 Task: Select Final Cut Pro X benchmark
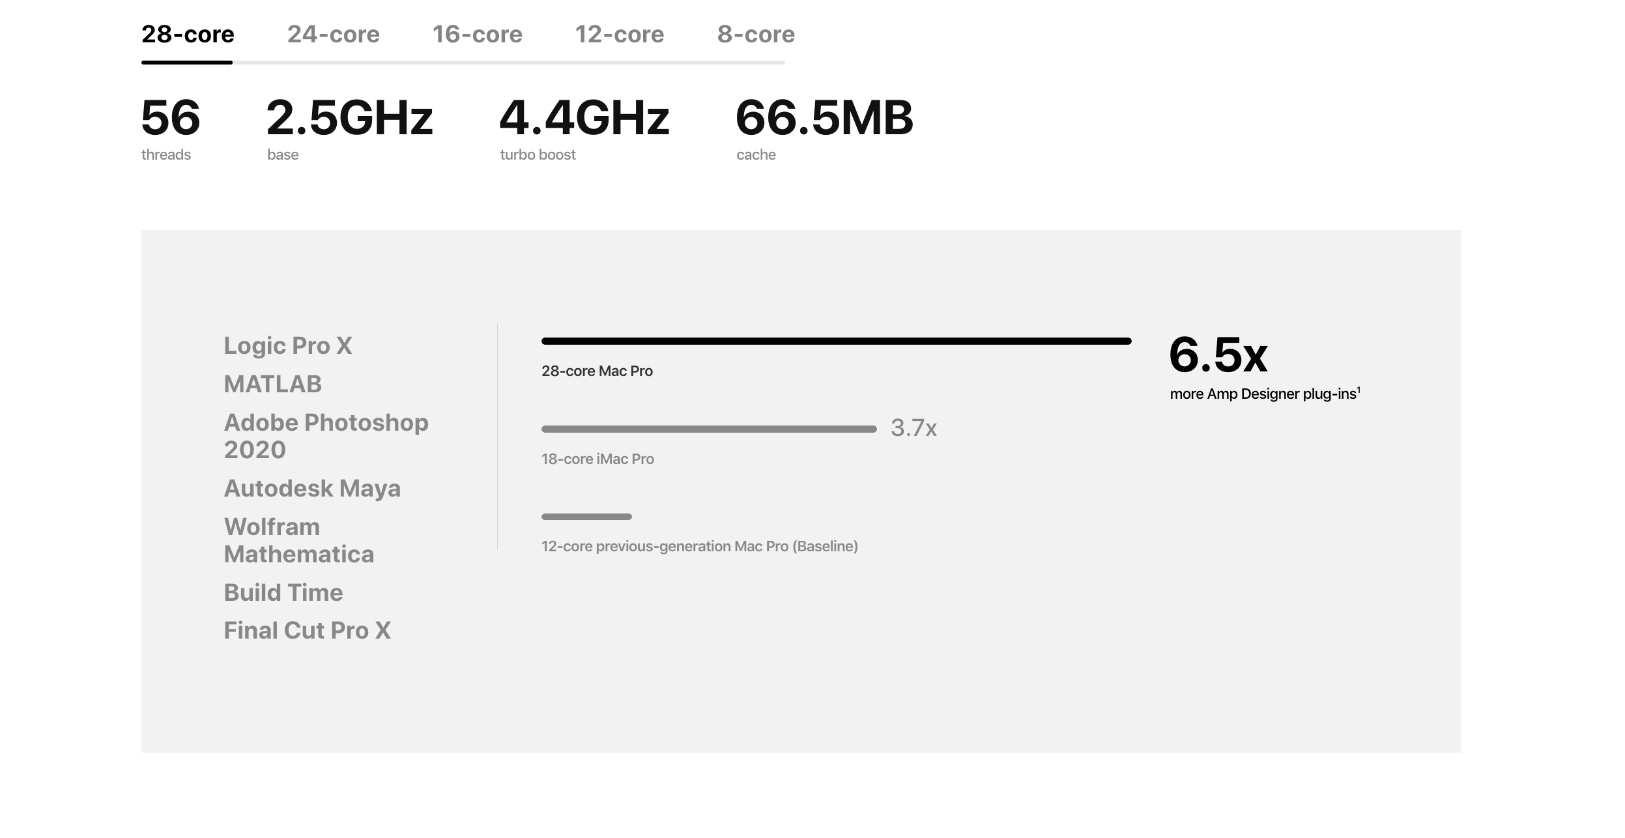(307, 630)
